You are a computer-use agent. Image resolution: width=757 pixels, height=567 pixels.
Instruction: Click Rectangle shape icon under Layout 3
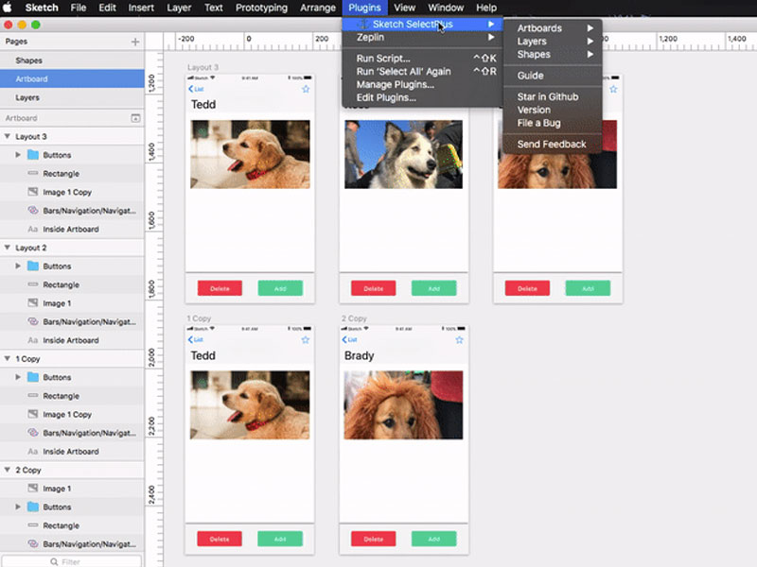pyautogui.click(x=33, y=173)
